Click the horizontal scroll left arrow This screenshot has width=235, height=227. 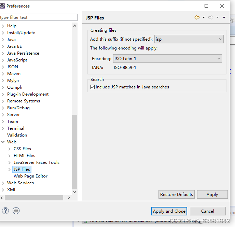pyautogui.click(x=2, y=198)
